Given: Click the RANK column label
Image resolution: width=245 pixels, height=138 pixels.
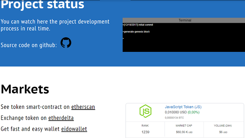Looking at the screenshot, I should [145, 126].
